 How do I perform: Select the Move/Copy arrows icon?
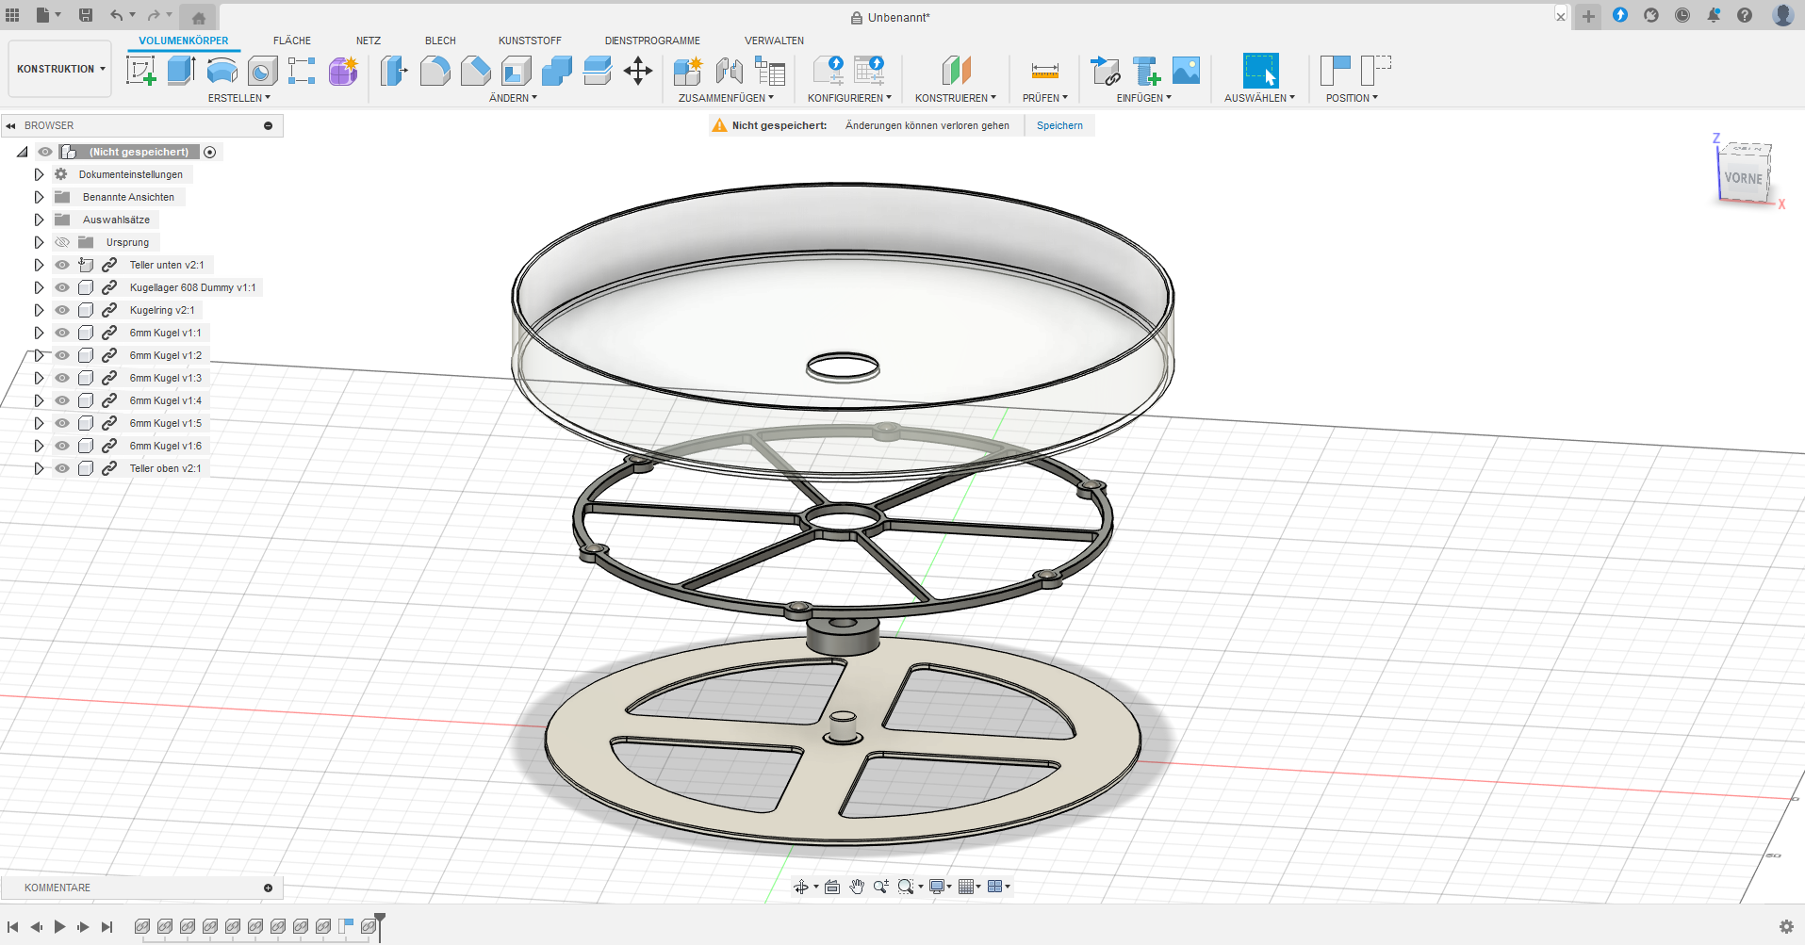click(638, 71)
